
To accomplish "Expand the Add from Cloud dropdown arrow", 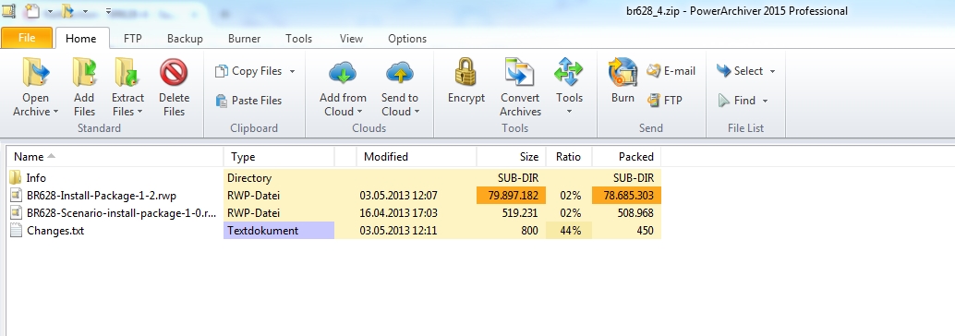I will pyautogui.click(x=359, y=112).
